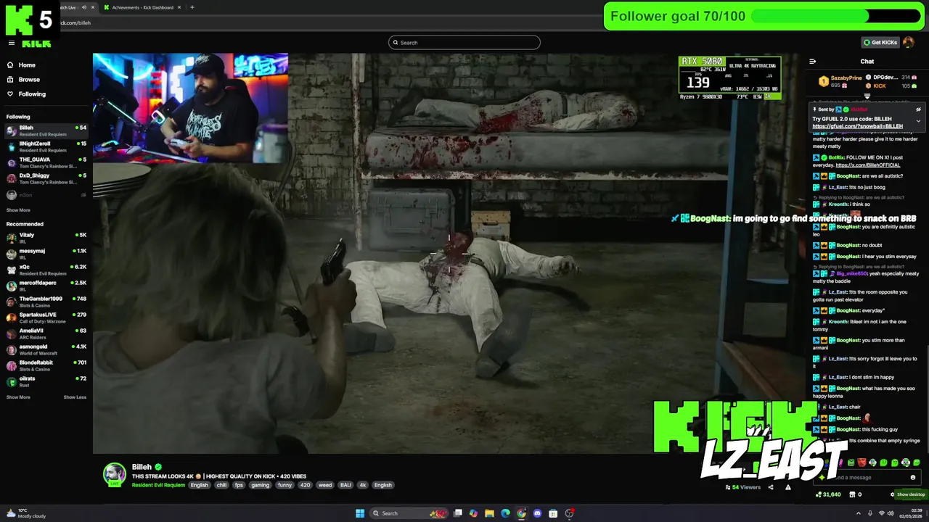Open THE_GUAVA channel in sidebar
The height and width of the screenshot is (522, 929).
(46, 162)
